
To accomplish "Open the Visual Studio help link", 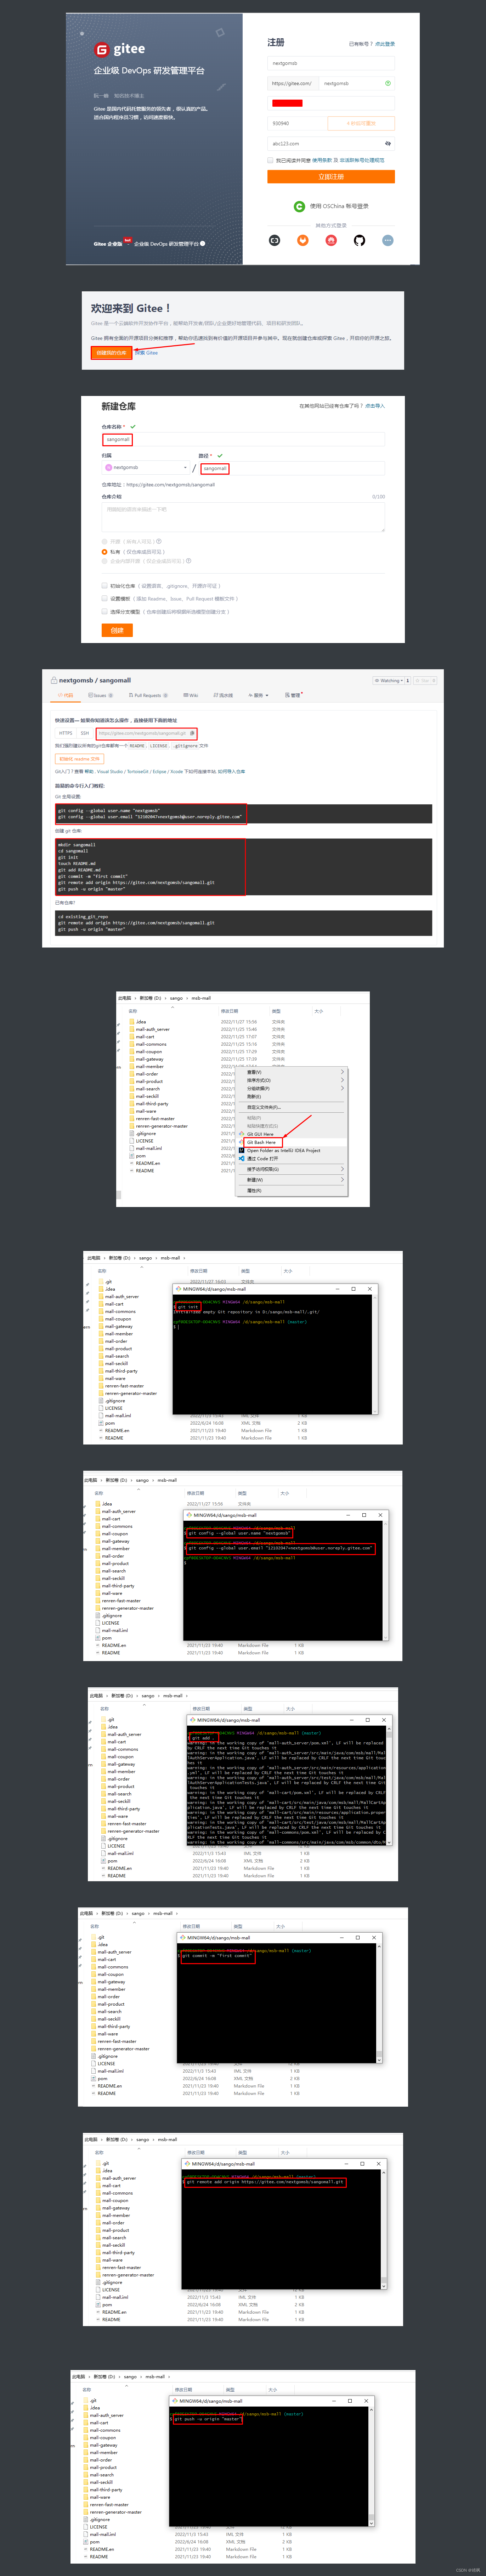I will point(110,772).
